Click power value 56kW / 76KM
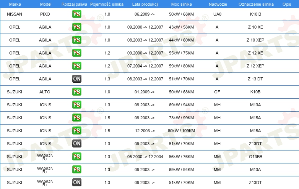Image resolution: width=299 pixels, height=189 pixels. click(181, 157)
